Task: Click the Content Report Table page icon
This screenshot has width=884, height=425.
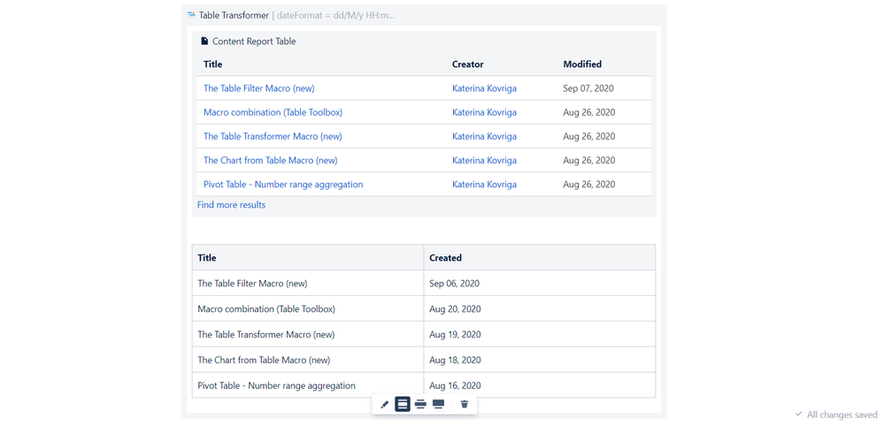Action: click(x=204, y=42)
